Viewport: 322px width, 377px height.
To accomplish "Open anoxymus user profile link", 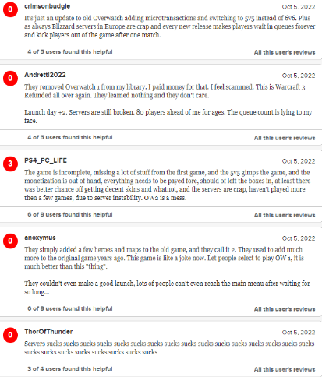I will (40, 238).
